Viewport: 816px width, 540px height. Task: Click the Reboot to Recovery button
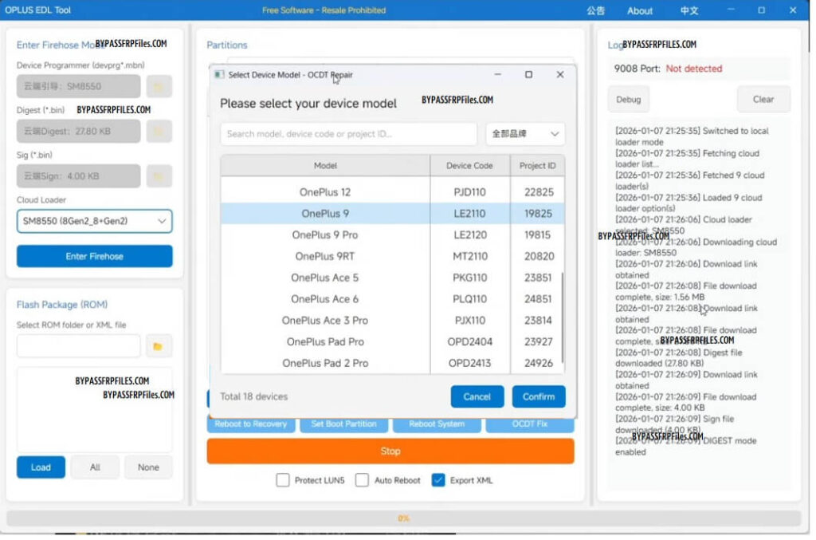(251, 425)
